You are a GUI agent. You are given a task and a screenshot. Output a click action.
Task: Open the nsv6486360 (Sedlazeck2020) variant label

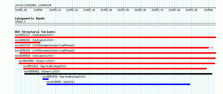coord(35,40)
